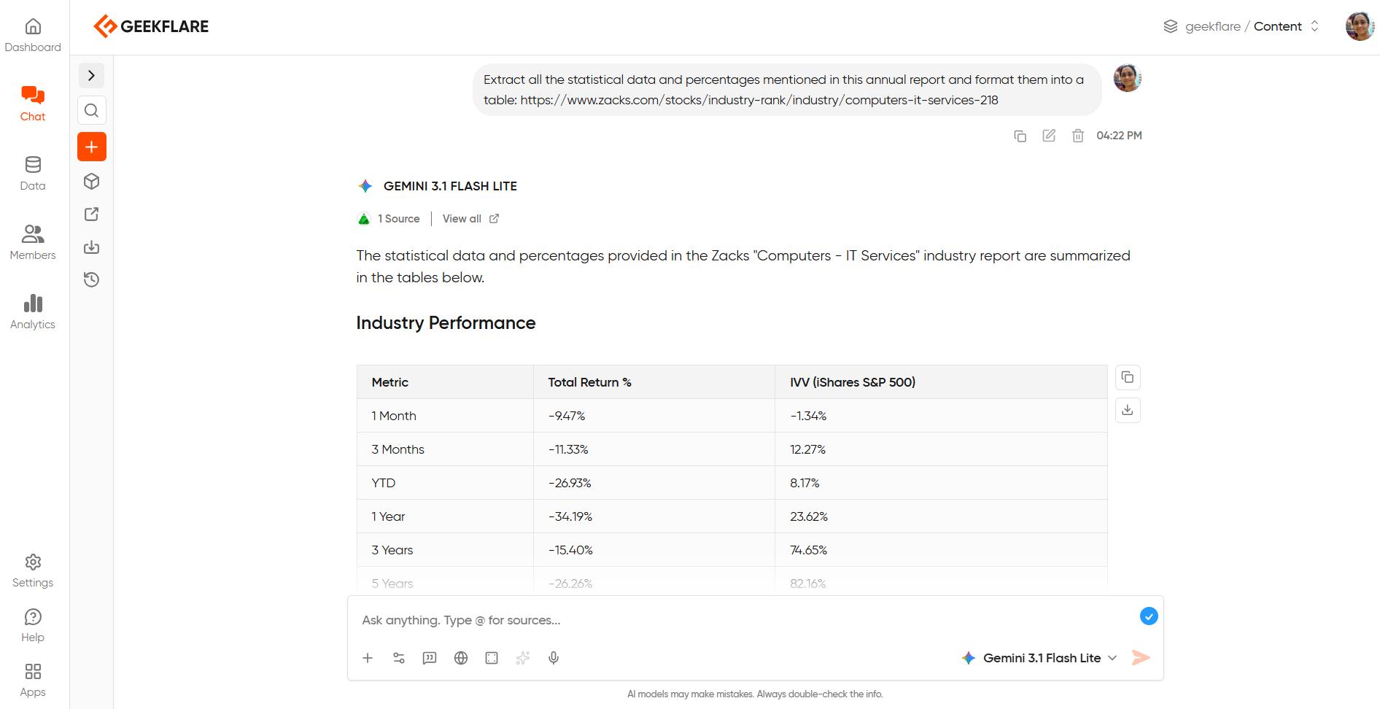Toggle the web search globe icon
The image size is (1380, 709).
461,658
